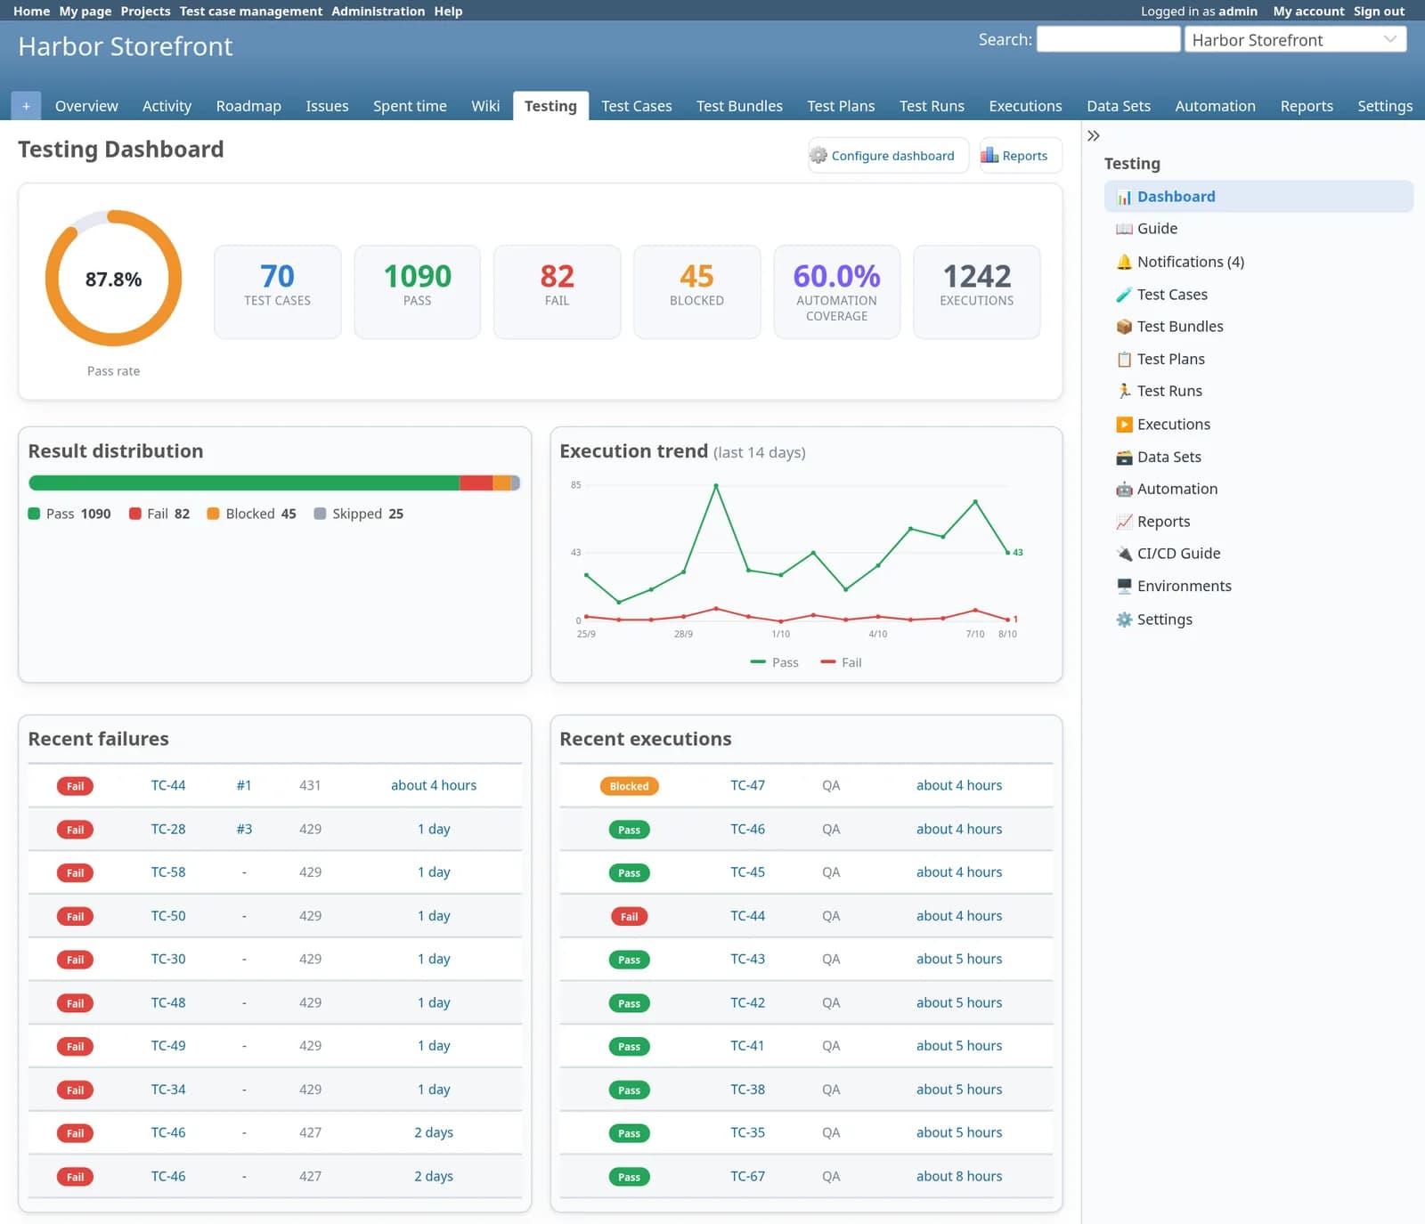Click the Test Plans clipboard icon
Screen dimensions: 1425x1224
click(x=1124, y=360)
